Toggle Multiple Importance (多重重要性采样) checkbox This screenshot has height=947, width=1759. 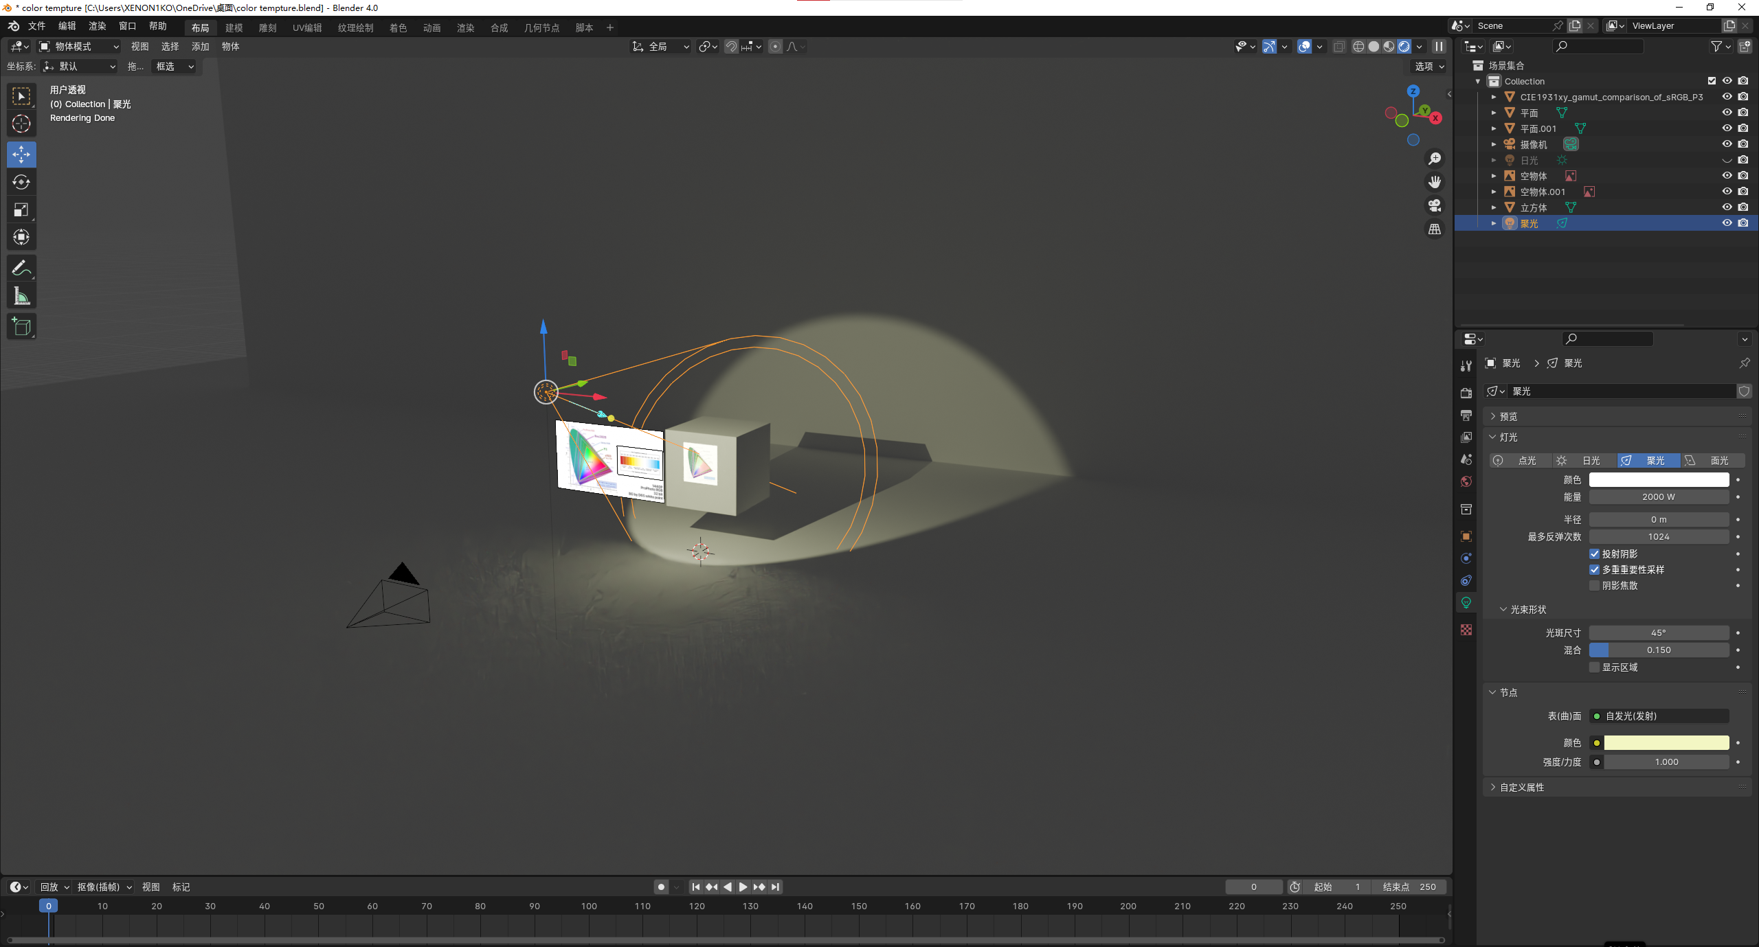point(1595,570)
